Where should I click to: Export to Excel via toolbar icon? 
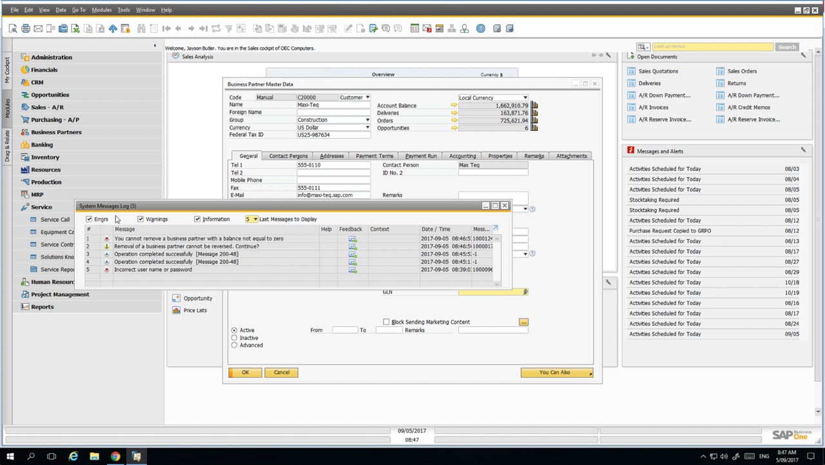click(x=75, y=28)
